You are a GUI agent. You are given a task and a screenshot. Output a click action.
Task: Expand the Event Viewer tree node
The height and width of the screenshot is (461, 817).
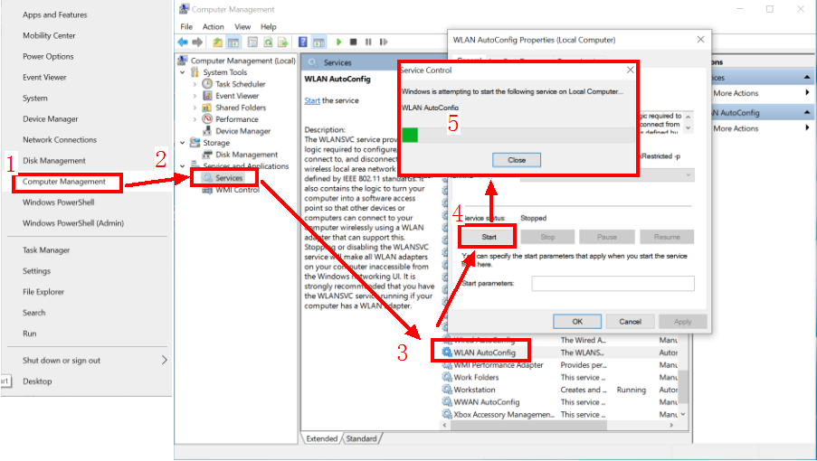click(195, 96)
